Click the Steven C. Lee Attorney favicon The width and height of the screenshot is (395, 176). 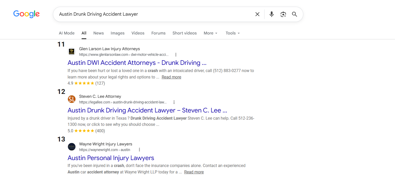coord(72,99)
